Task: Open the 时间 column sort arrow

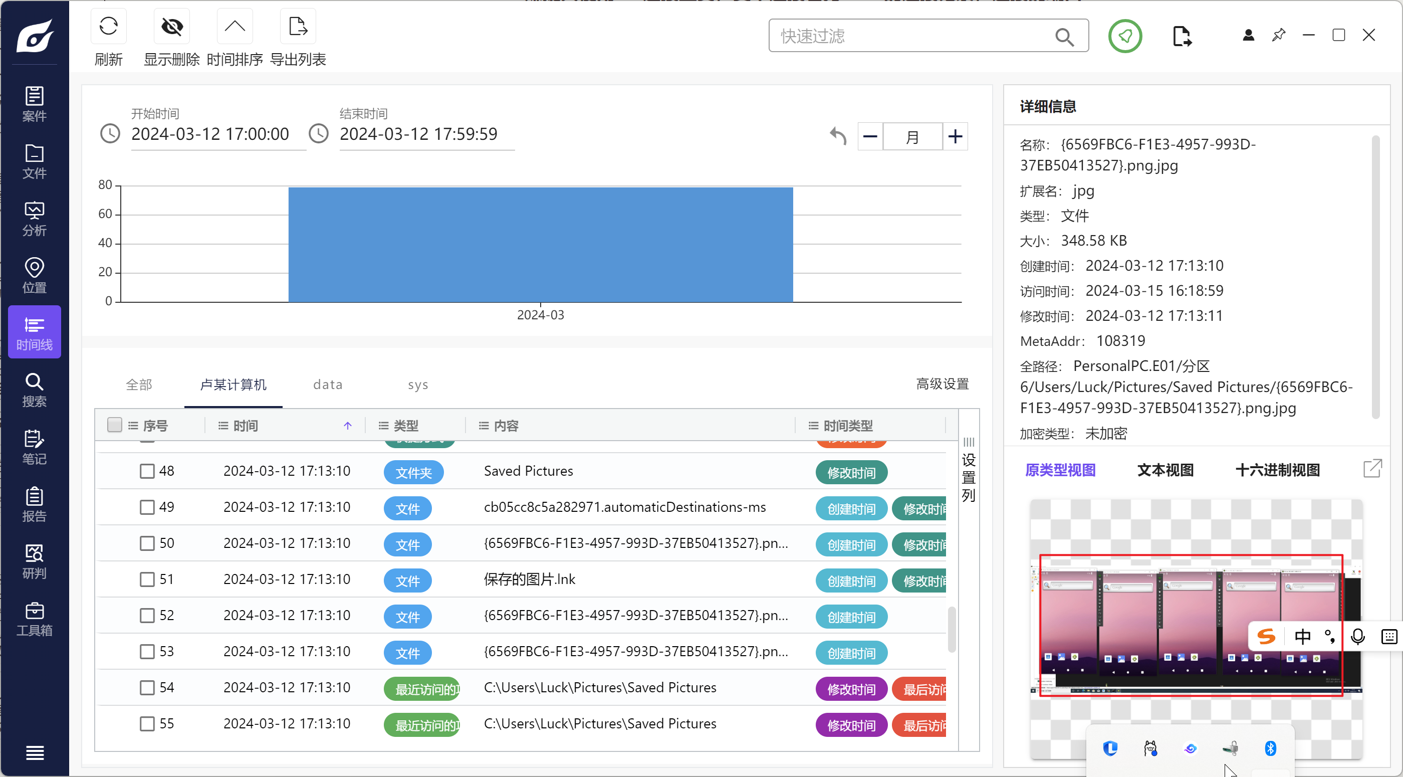Action: [x=347, y=426]
